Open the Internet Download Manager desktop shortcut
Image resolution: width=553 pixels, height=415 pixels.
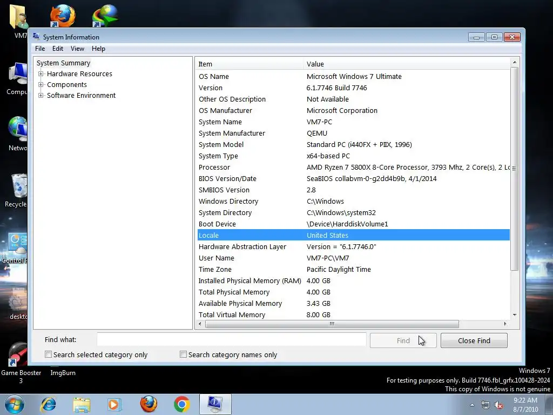click(105, 16)
